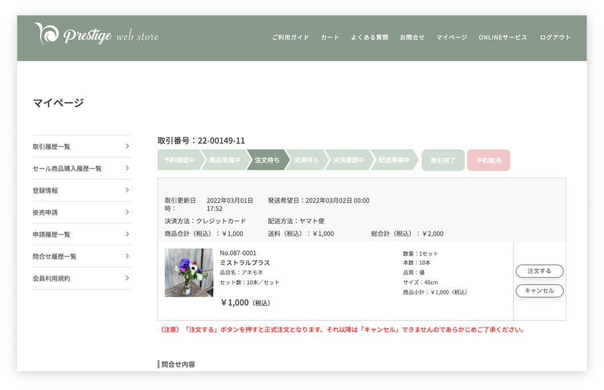Open よくある質問 from the top navigation
Screen dimensions: 604x390
coord(369,38)
